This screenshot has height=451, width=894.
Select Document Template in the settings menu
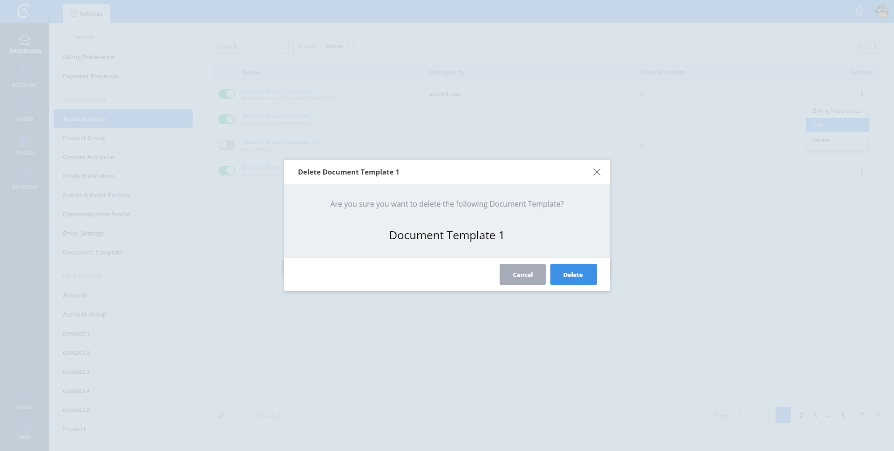(x=93, y=252)
